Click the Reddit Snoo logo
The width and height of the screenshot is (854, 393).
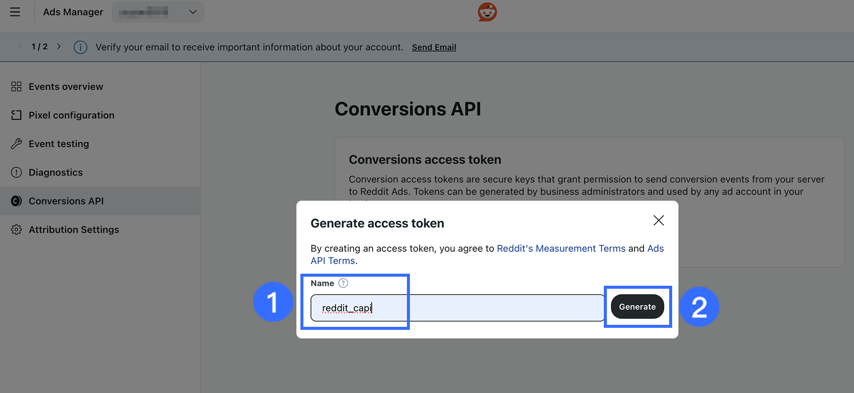pyautogui.click(x=487, y=12)
